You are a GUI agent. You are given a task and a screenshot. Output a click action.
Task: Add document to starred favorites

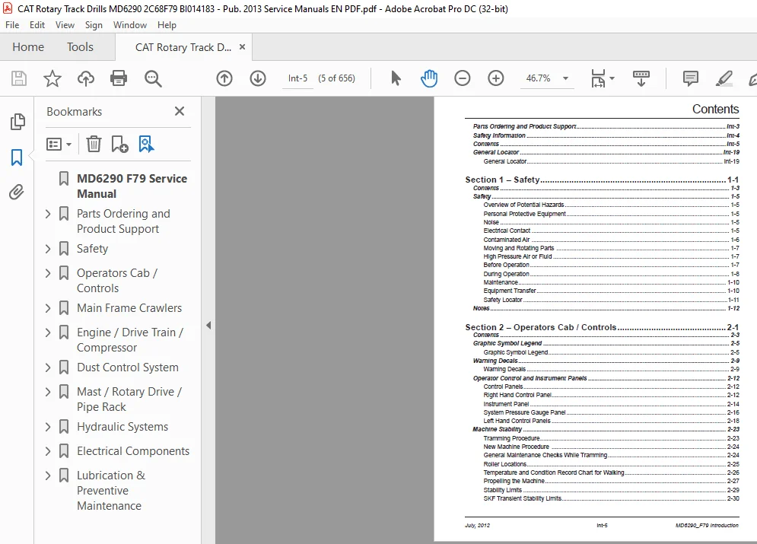click(52, 78)
